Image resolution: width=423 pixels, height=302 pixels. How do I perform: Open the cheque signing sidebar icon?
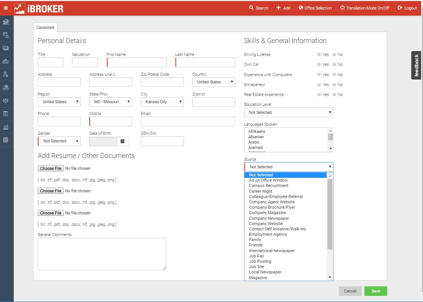click(x=6, y=61)
